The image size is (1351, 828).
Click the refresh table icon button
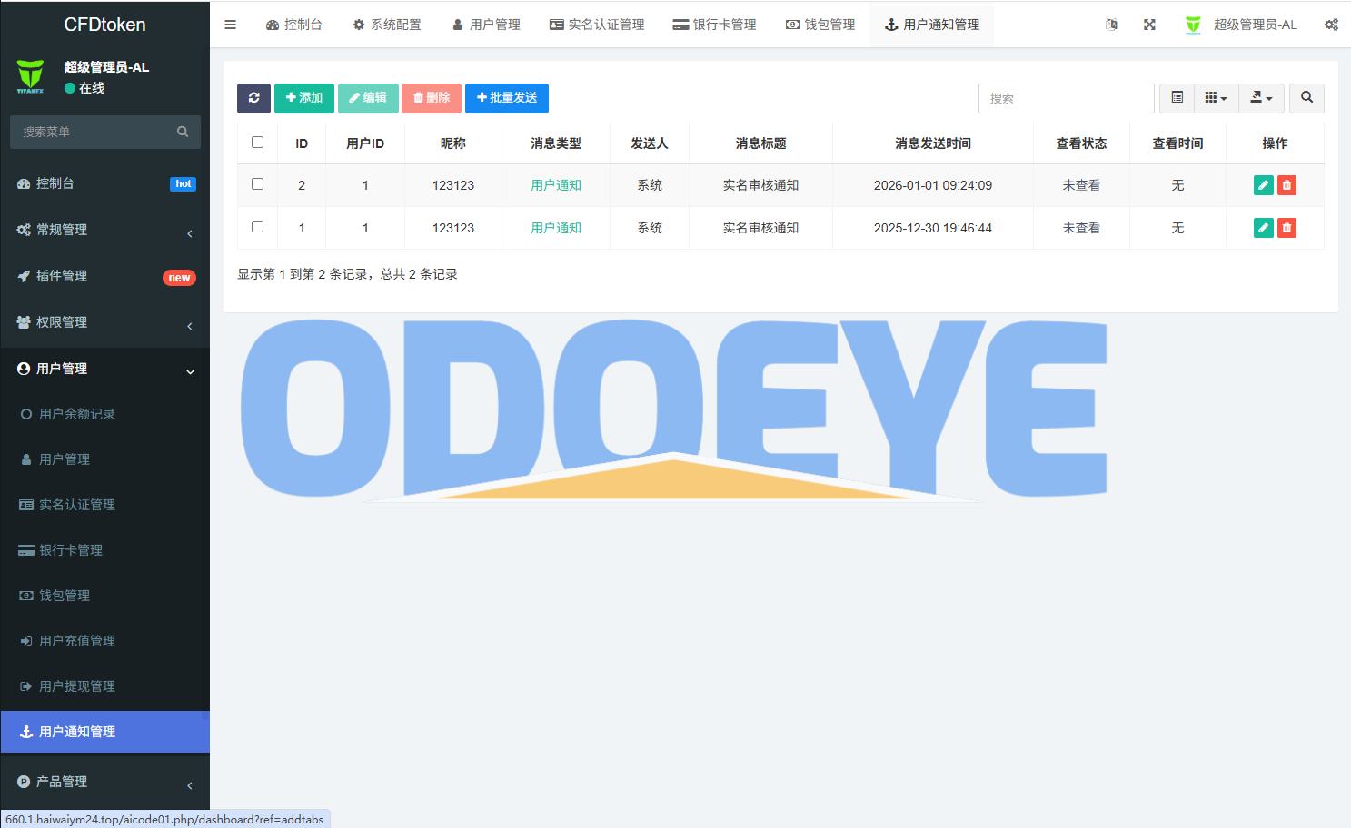coord(253,98)
